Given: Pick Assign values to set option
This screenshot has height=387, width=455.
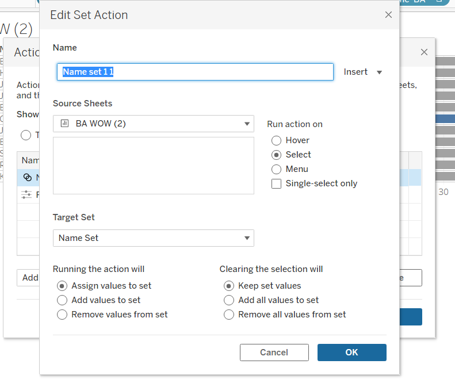Looking at the screenshot, I should 62,286.
